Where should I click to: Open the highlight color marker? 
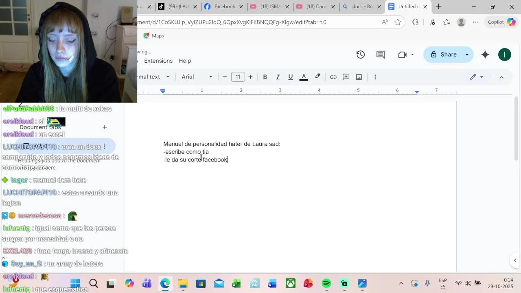[x=317, y=77]
